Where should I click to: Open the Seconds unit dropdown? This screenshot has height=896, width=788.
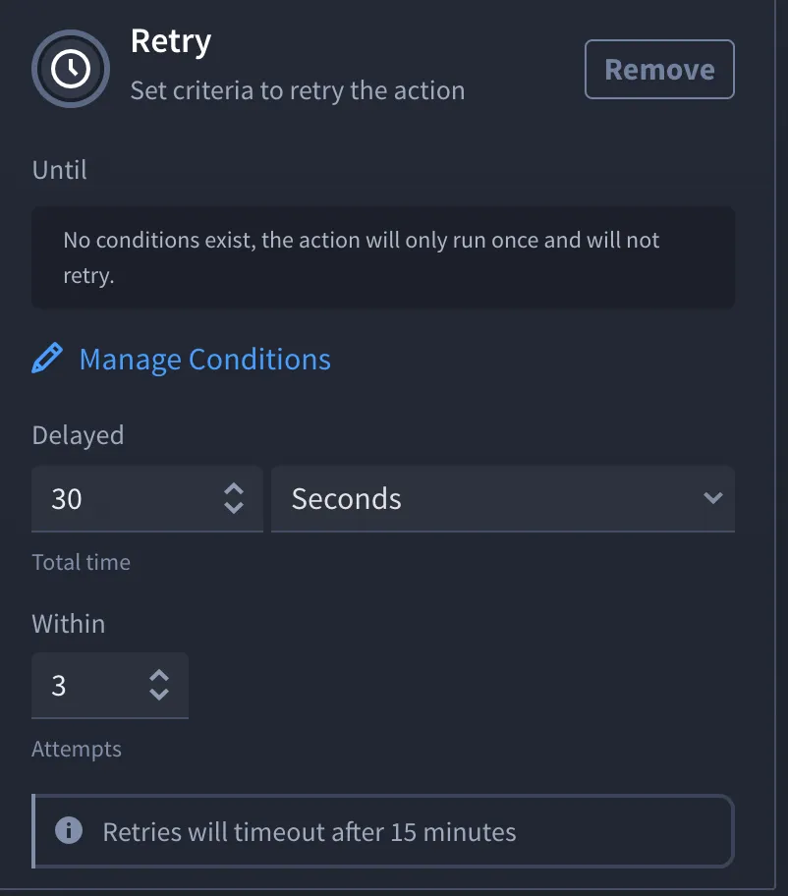(x=503, y=499)
